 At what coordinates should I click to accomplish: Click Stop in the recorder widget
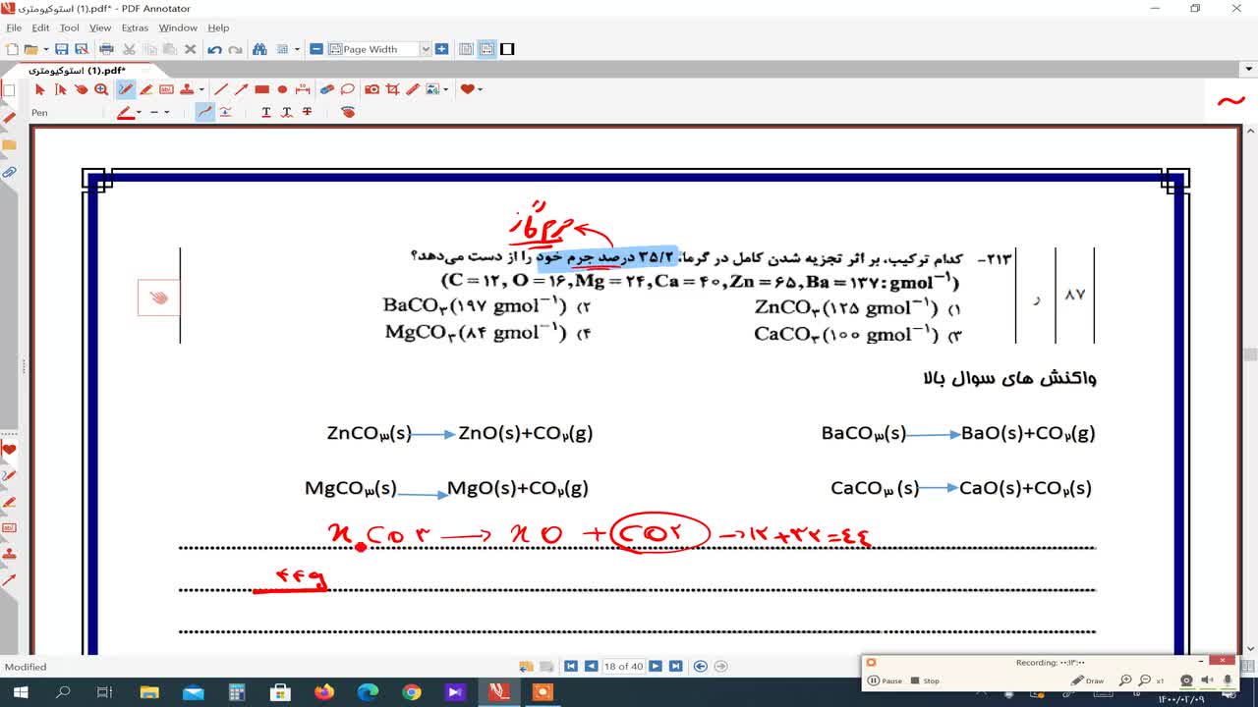point(925,680)
